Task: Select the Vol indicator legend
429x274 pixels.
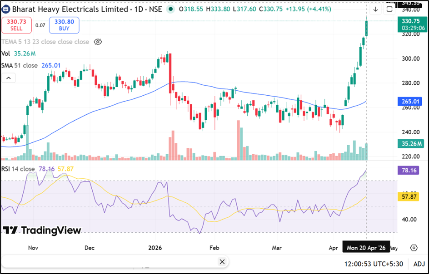Action: pos(5,54)
